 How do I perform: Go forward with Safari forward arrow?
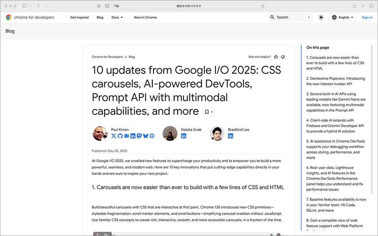click(46, 6)
